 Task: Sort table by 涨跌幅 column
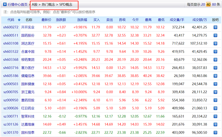(x=82, y=20)
